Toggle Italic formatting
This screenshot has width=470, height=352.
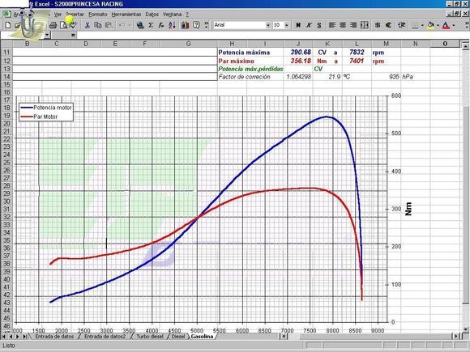pyautogui.click(x=309, y=25)
